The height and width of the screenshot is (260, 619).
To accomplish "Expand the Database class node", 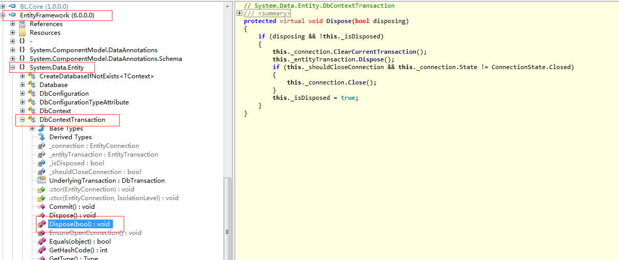I will pos(23,85).
